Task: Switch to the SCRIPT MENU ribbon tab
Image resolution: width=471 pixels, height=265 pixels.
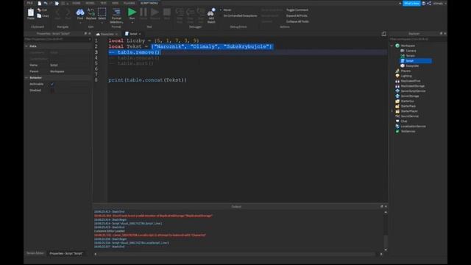Action: [x=149, y=3]
